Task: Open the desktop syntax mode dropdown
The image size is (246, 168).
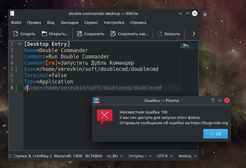Action: coord(188,156)
